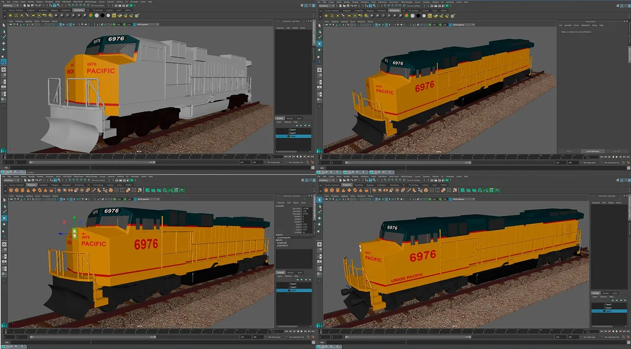Activate the Move tool in bottom-left window toolbox
The height and width of the screenshot is (349, 631).
[4, 218]
